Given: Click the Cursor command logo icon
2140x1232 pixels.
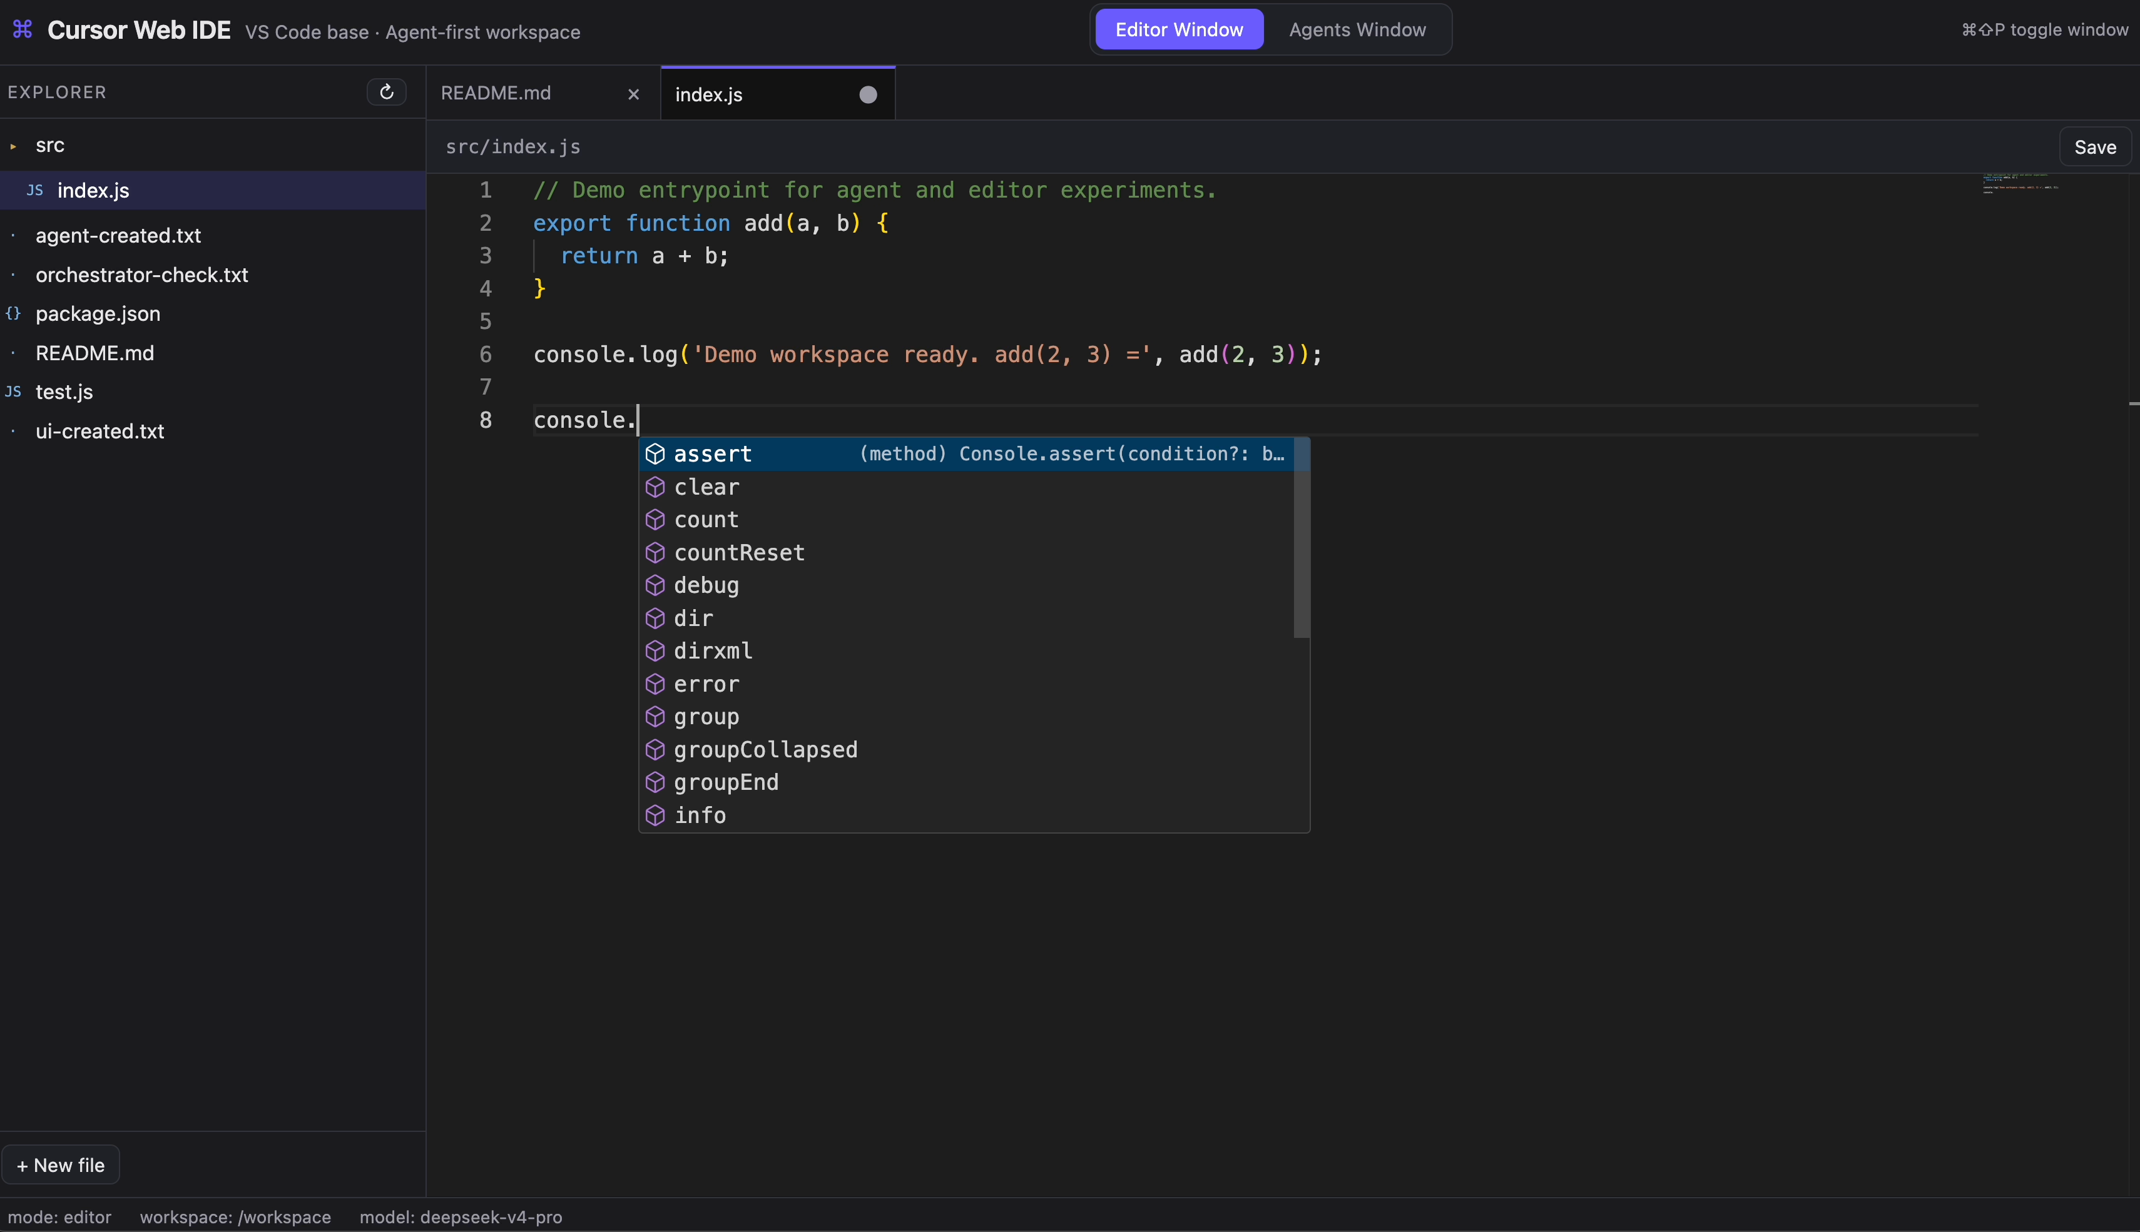Looking at the screenshot, I should pyautogui.click(x=23, y=29).
